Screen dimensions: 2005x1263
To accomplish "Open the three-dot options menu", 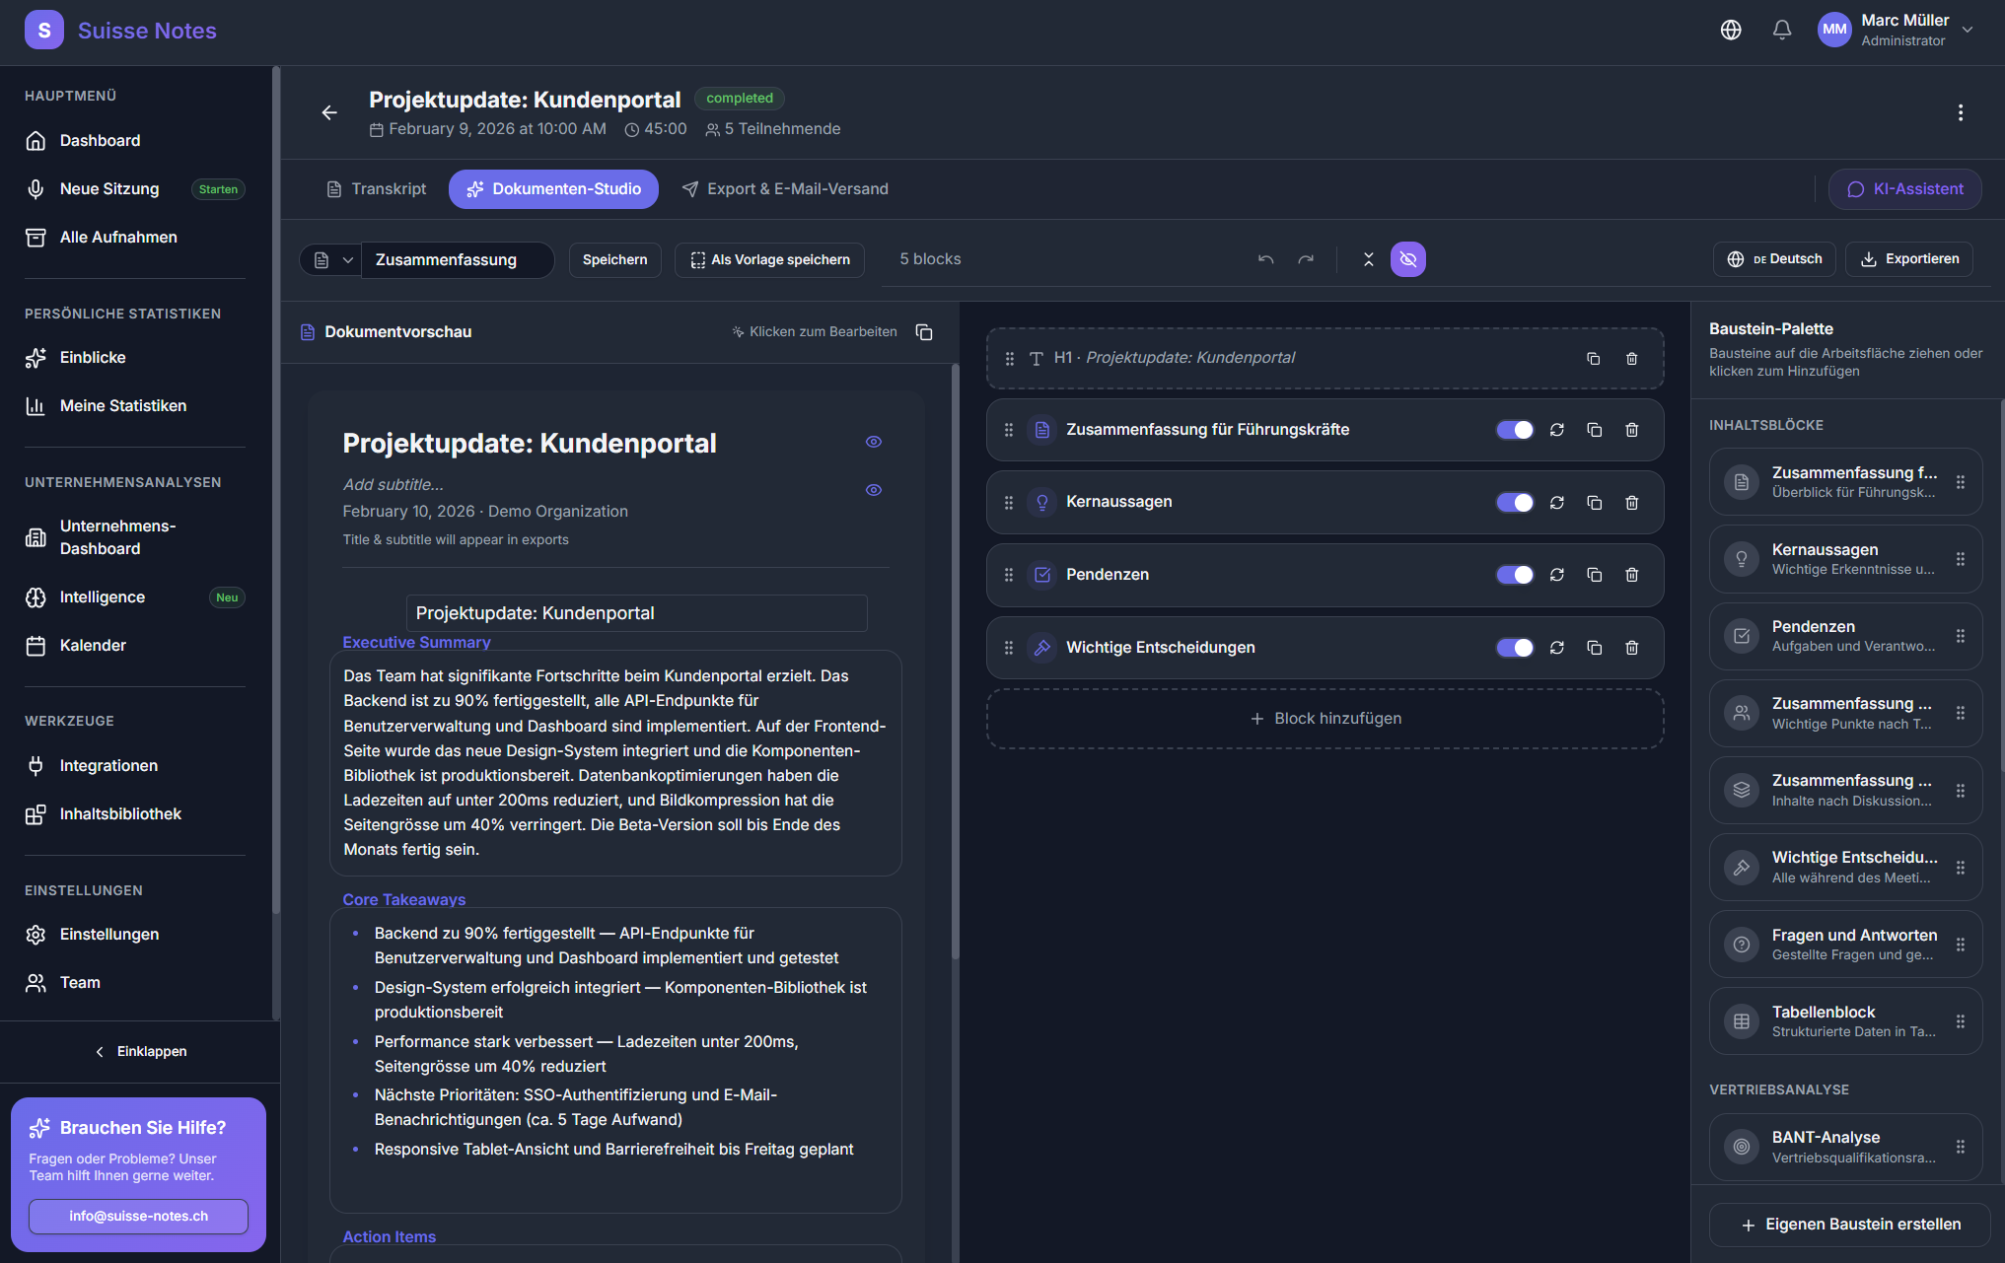I will tap(1961, 112).
